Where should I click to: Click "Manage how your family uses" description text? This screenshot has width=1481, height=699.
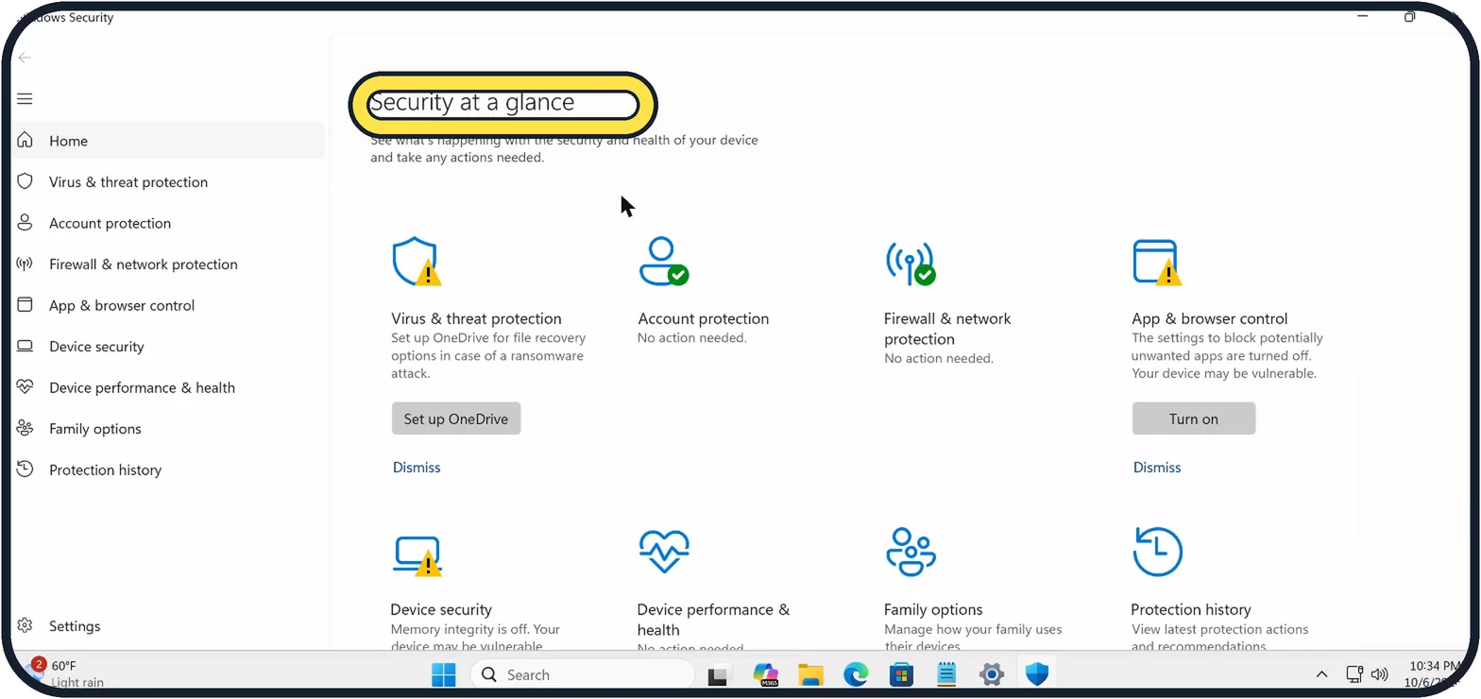[973, 639]
